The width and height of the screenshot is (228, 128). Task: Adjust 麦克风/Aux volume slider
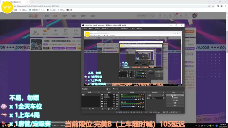[129, 99]
